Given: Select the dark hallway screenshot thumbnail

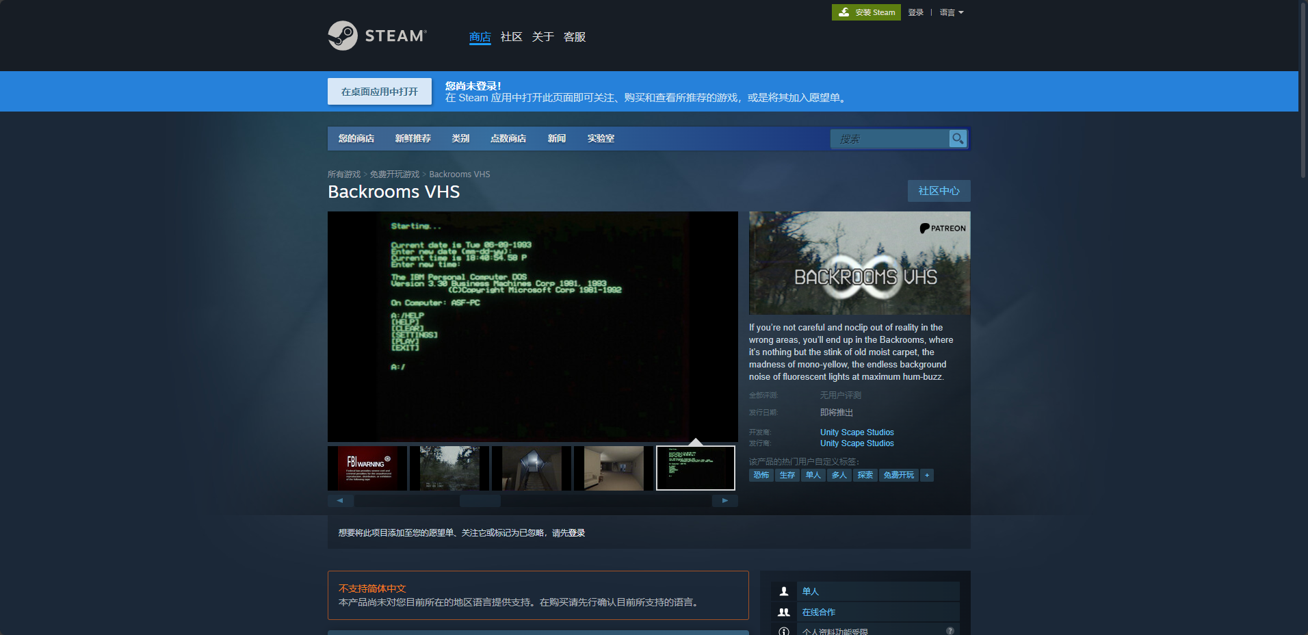Looking at the screenshot, I should [x=532, y=468].
